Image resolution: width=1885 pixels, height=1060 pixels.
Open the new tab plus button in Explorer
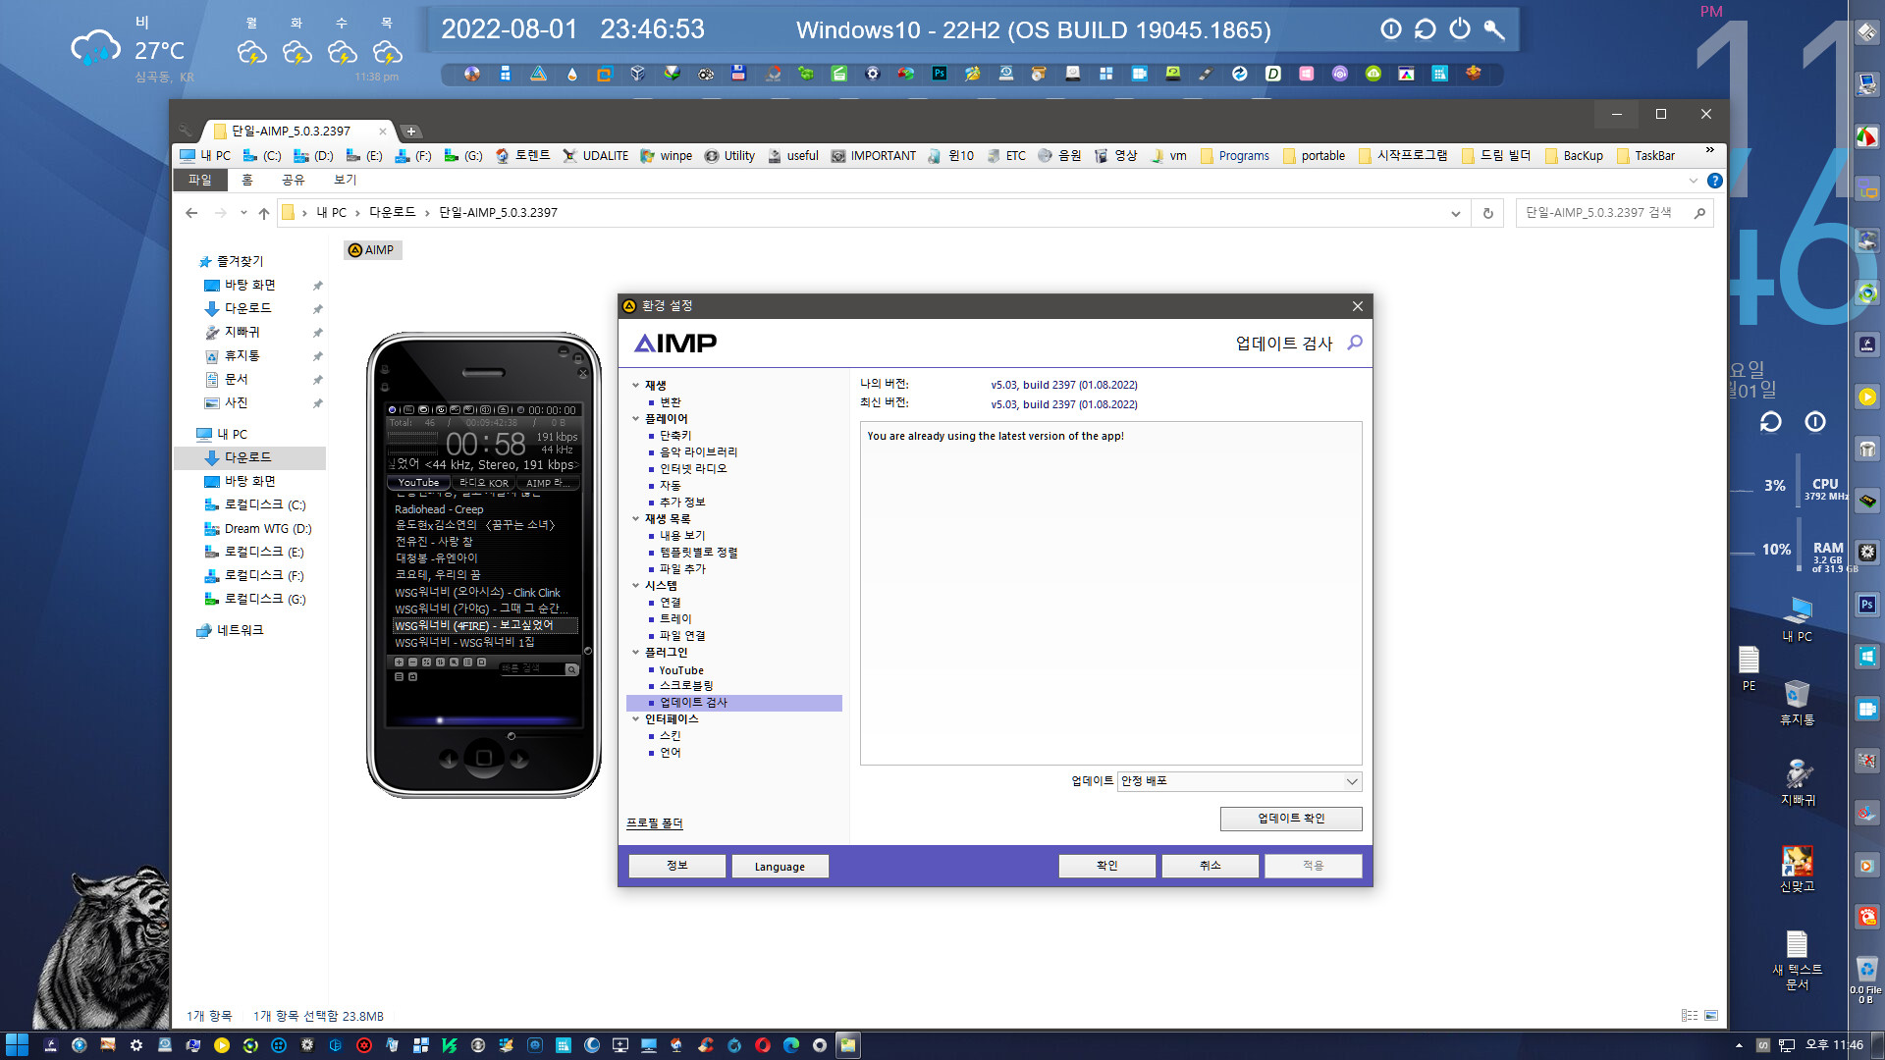[x=411, y=132]
